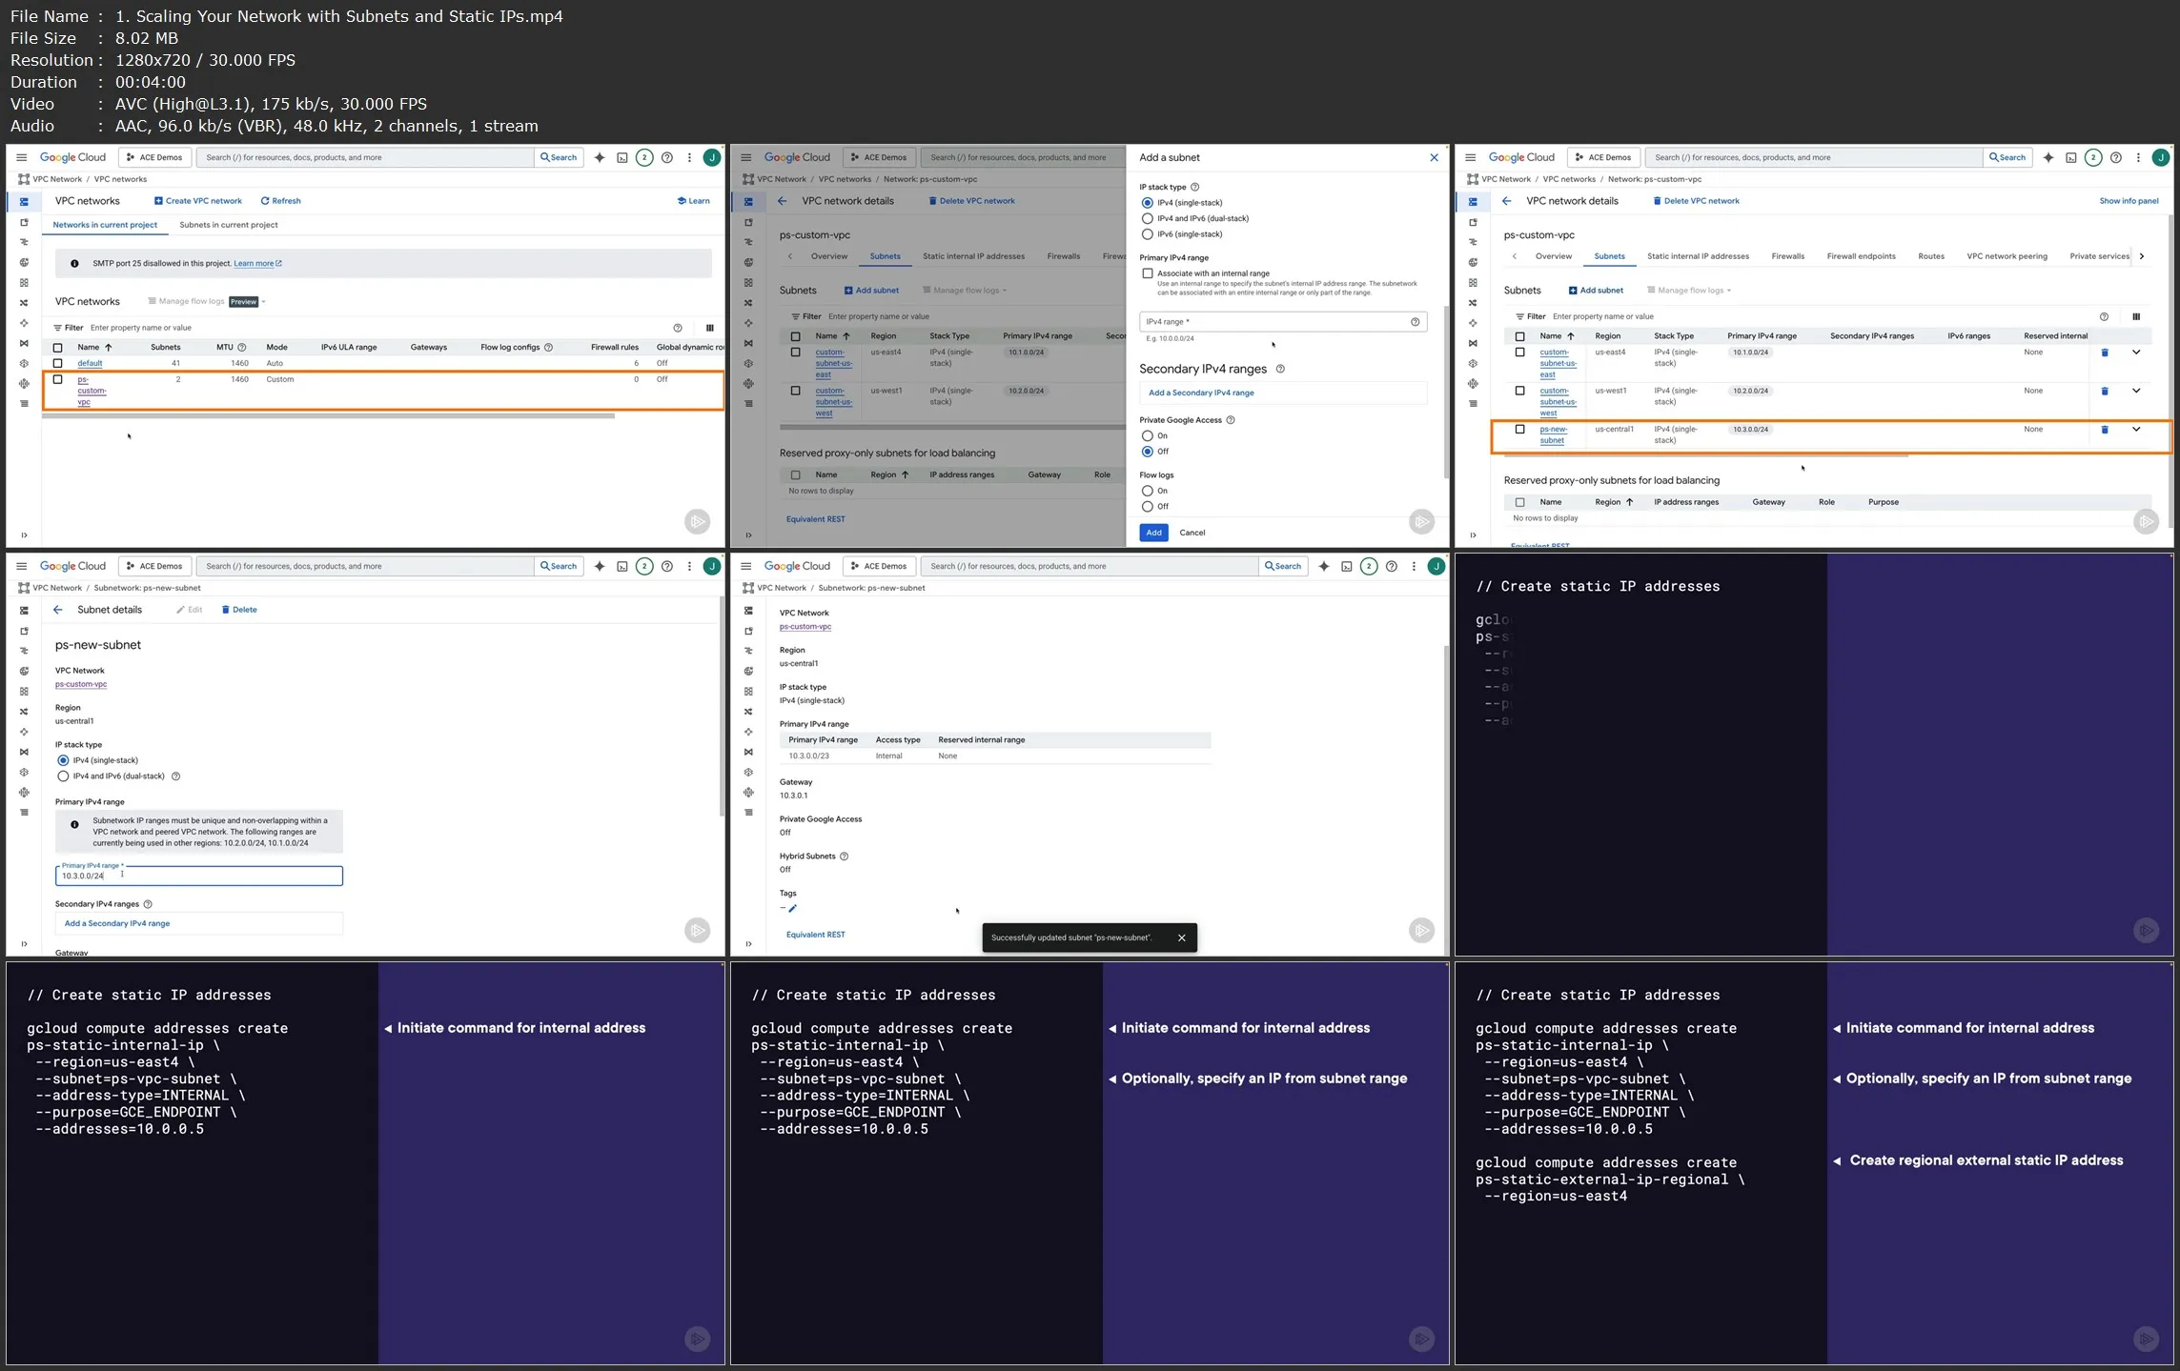The image size is (2180, 1371).
Task: Switch to Subnets in current project tab
Action: coord(229,225)
